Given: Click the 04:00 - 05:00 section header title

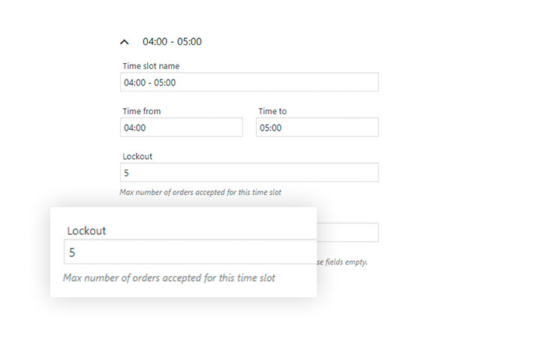Looking at the screenshot, I should pyautogui.click(x=172, y=42).
